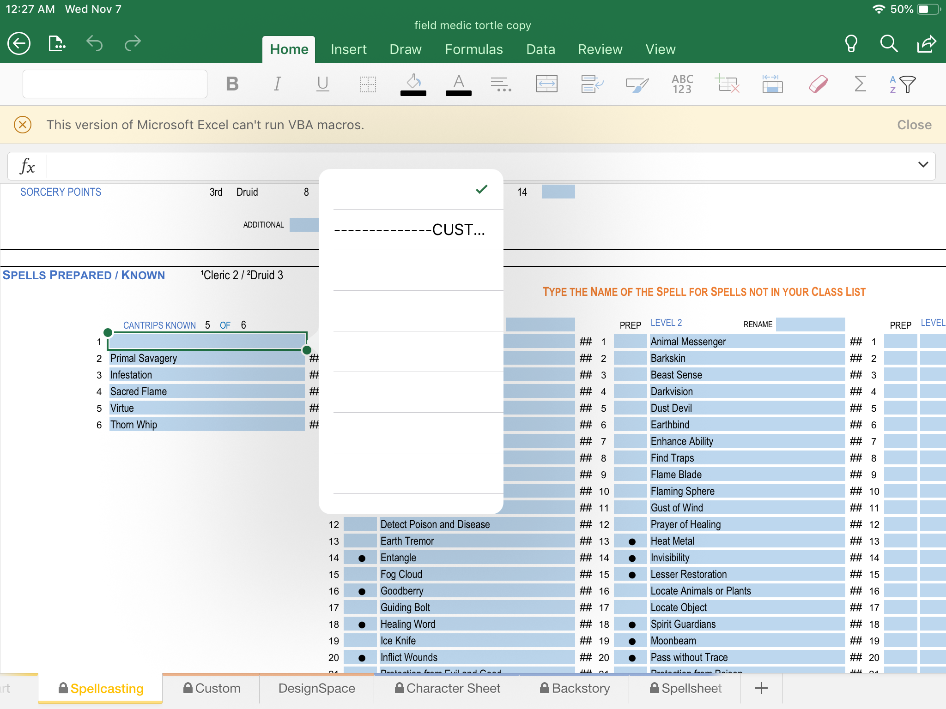Select the cell borders icon
946x709 pixels.
pyautogui.click(x=368, y=84)
